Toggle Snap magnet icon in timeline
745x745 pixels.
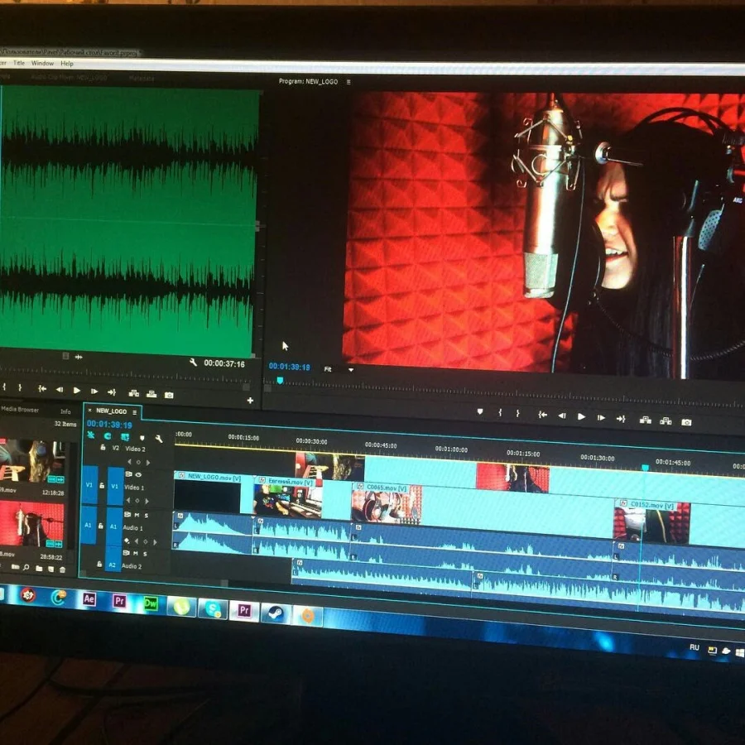[x=107, y=436]
